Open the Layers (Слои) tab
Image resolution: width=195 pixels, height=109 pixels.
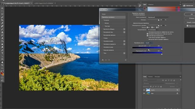[x=145, y=77]
